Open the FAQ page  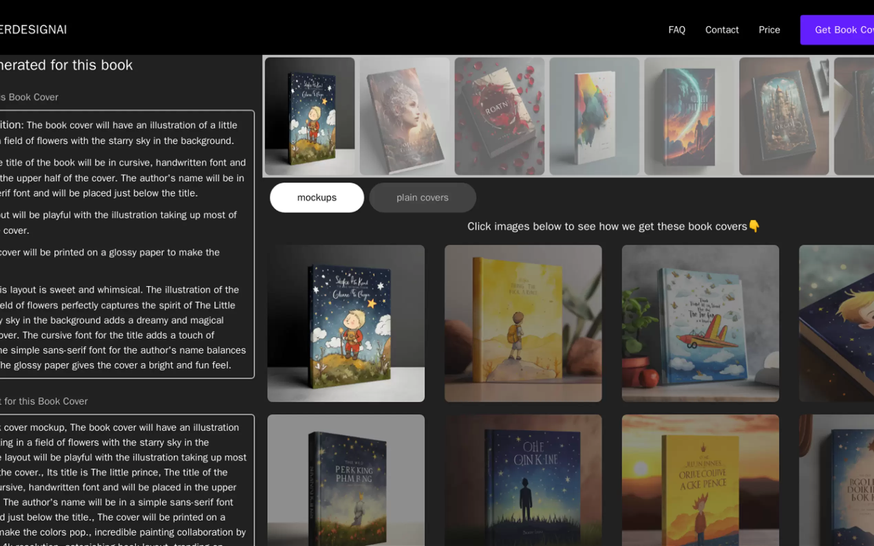point(677,30)
